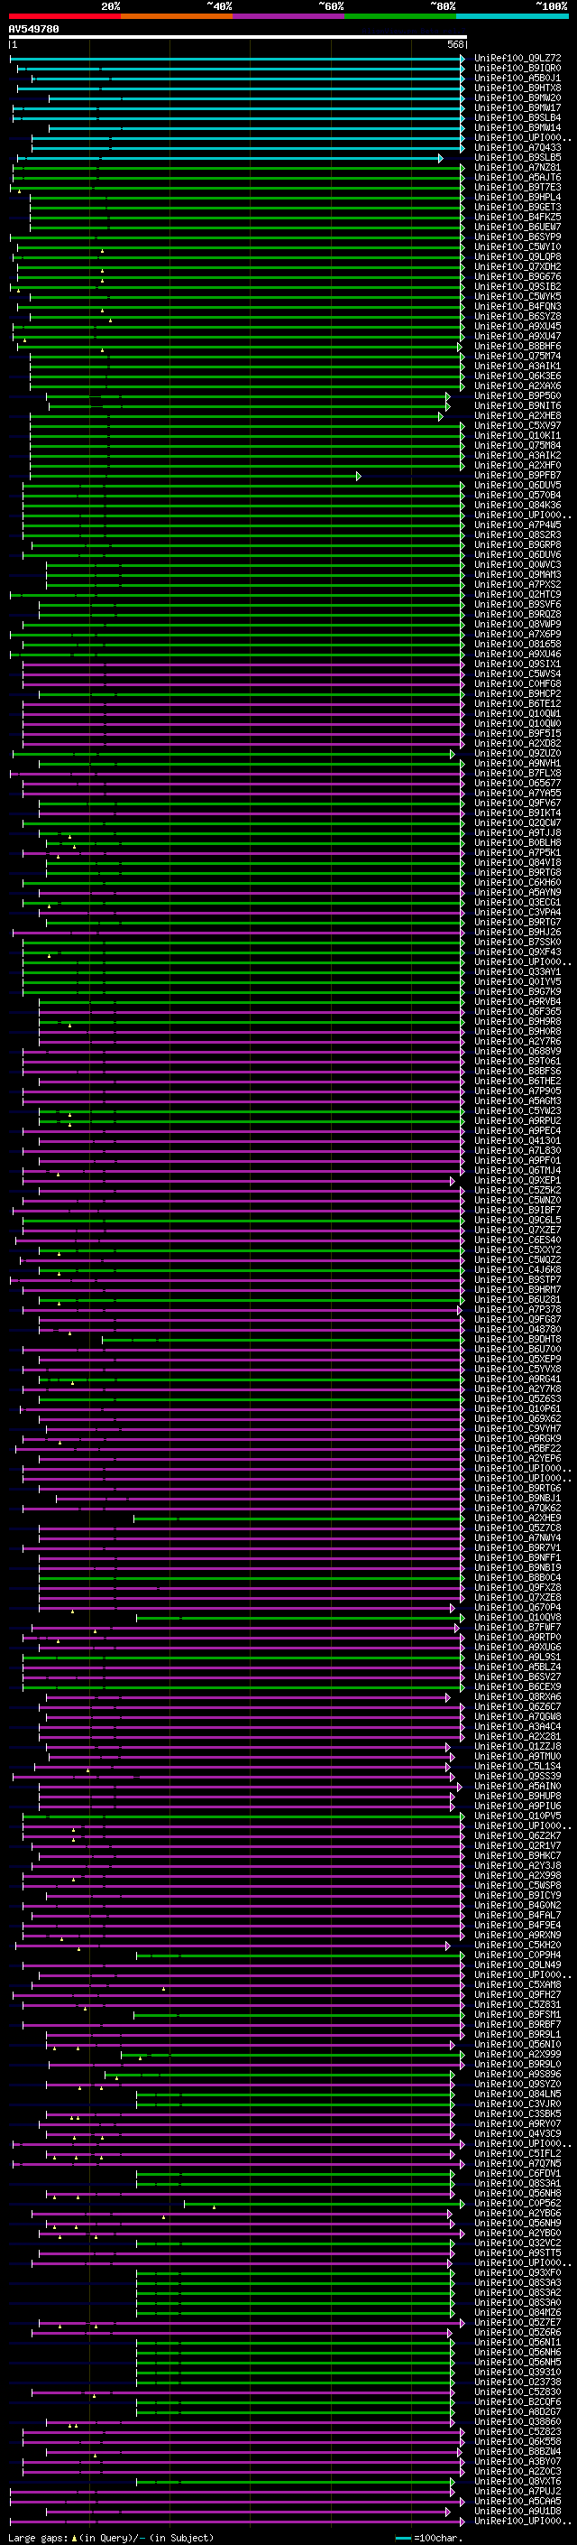The width and height of the screenshot is (577, 2545).
Task: Click the 'Large gaps' legend text
Action: pos(38,2537)
